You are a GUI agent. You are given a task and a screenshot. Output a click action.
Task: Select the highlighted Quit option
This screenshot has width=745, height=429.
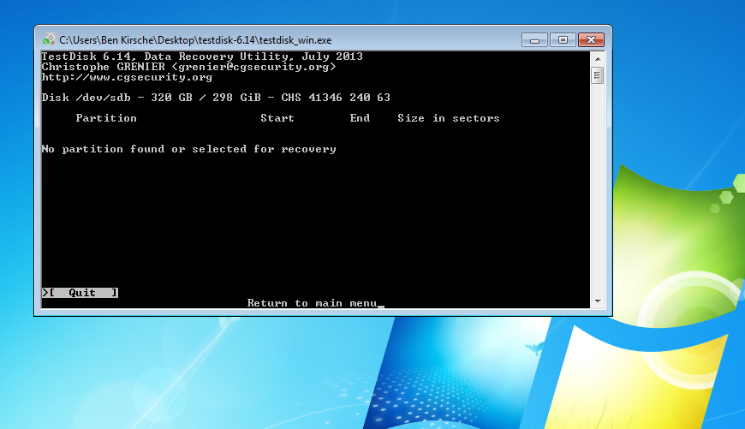coord(80,293)
